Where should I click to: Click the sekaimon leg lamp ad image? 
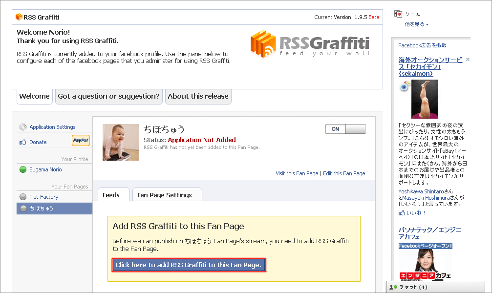point(425,99)
